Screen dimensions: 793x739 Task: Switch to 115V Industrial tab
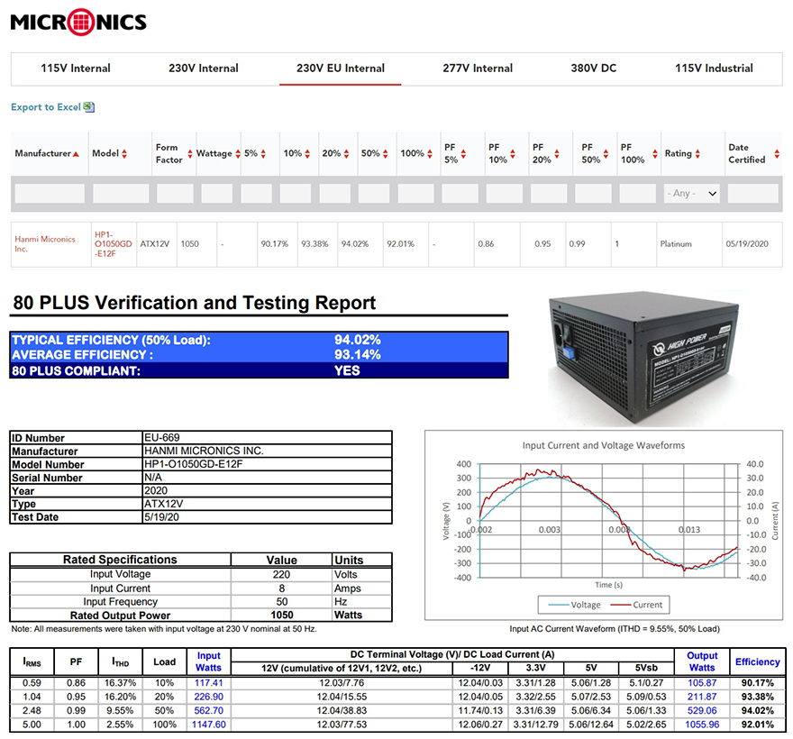click(x=714, y=68)
